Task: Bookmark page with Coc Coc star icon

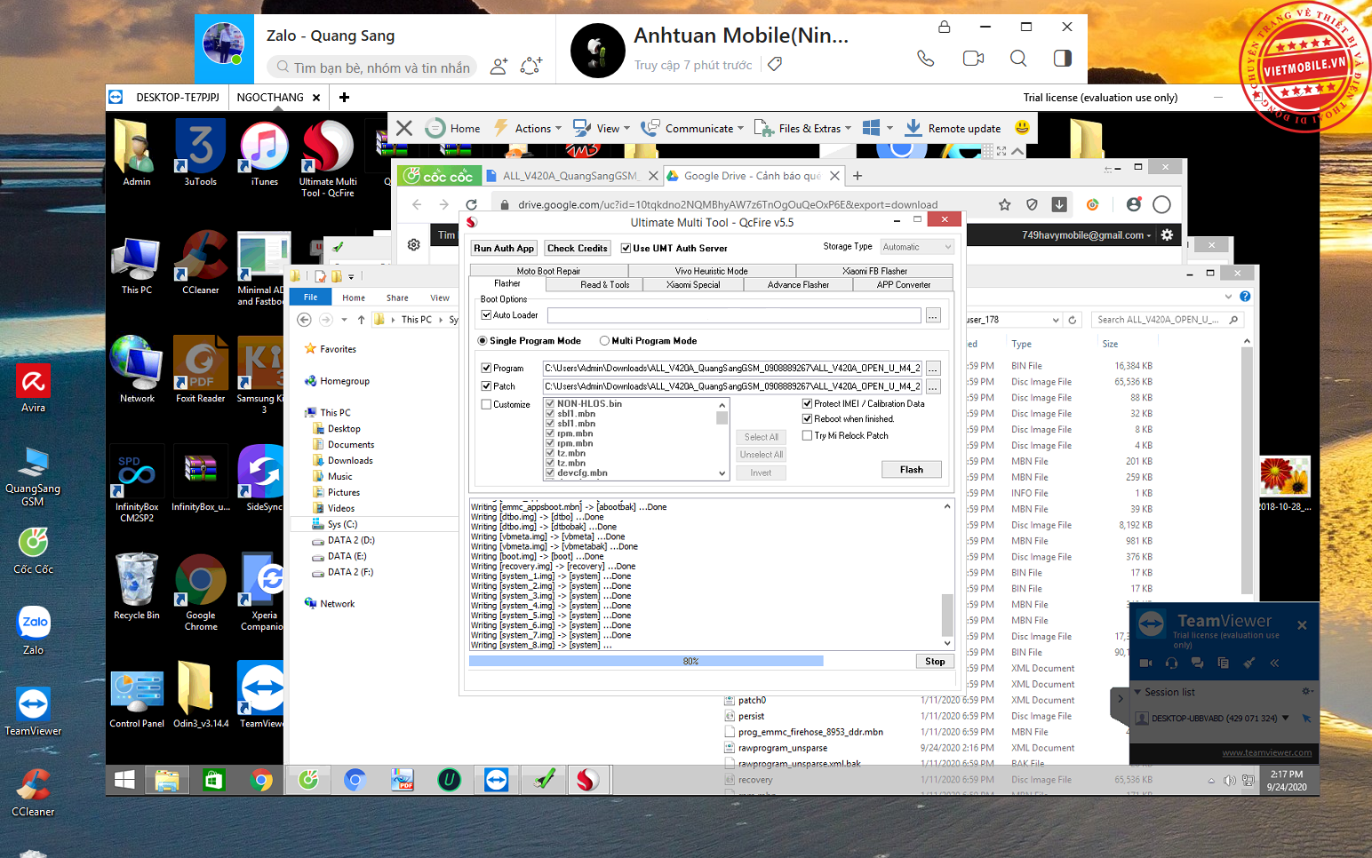Action: coord(1004,204)
